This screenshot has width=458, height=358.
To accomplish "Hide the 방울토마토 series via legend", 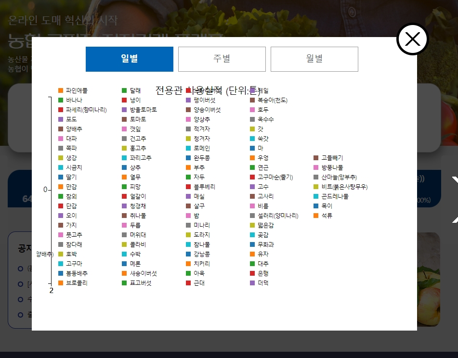I will coord(140,110).
